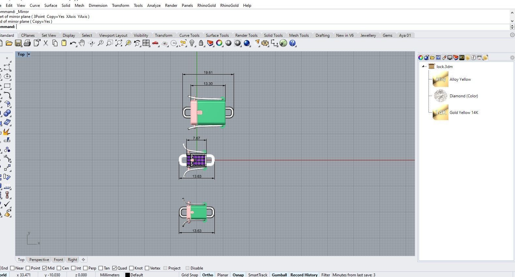Select the Fillet curves tool in left toolbar

click(x=7, y=95)
